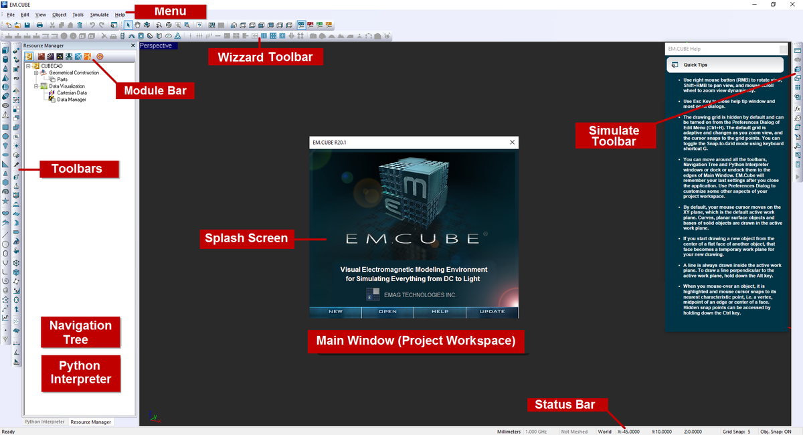The height and width of the screenshot is (435, 803).
Task: Select the Undo icon in the toolbar
Action: pyautogui.click(x=91, y=25)
